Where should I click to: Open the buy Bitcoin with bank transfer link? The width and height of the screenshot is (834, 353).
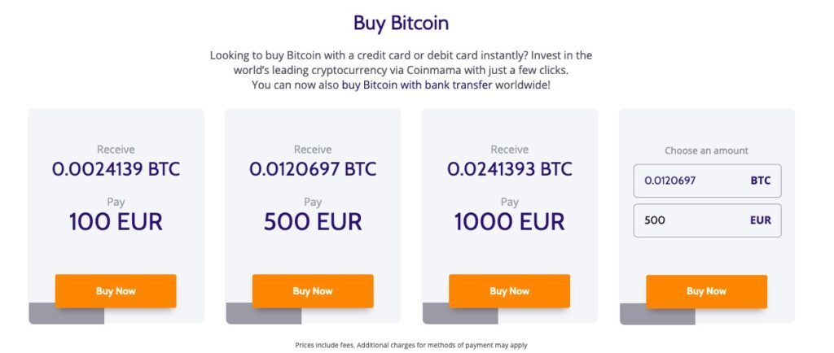tap(416, 85)
